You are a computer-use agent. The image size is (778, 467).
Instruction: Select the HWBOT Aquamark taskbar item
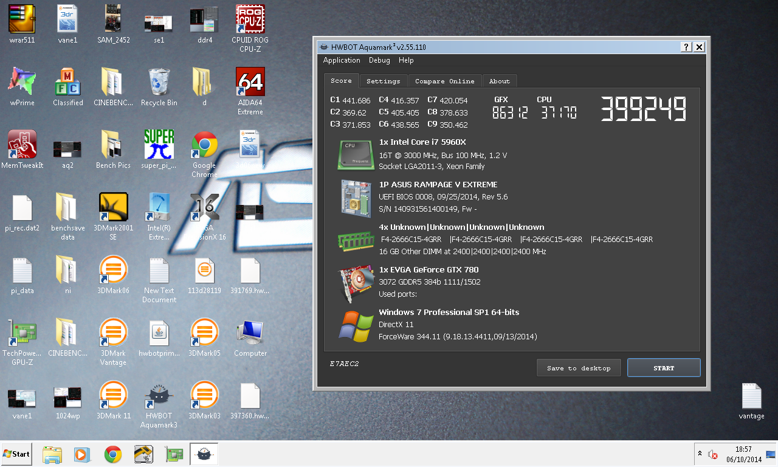(204, 454)
